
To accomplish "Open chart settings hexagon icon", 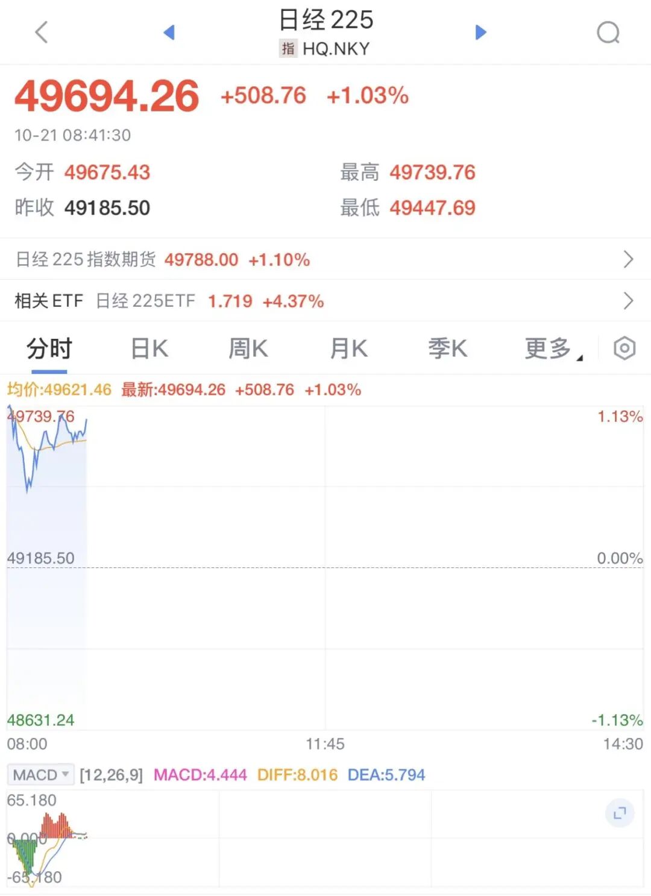I will click(x=624, y=349).
